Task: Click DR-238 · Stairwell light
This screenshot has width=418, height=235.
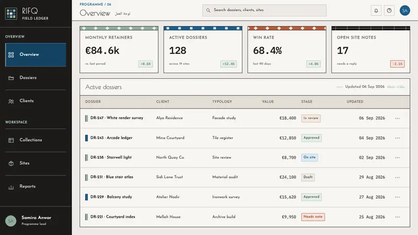Action: coord(111,158)
